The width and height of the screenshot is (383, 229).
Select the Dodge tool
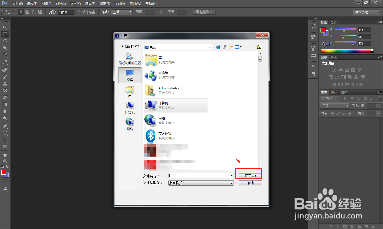click(x=5, y=118)
